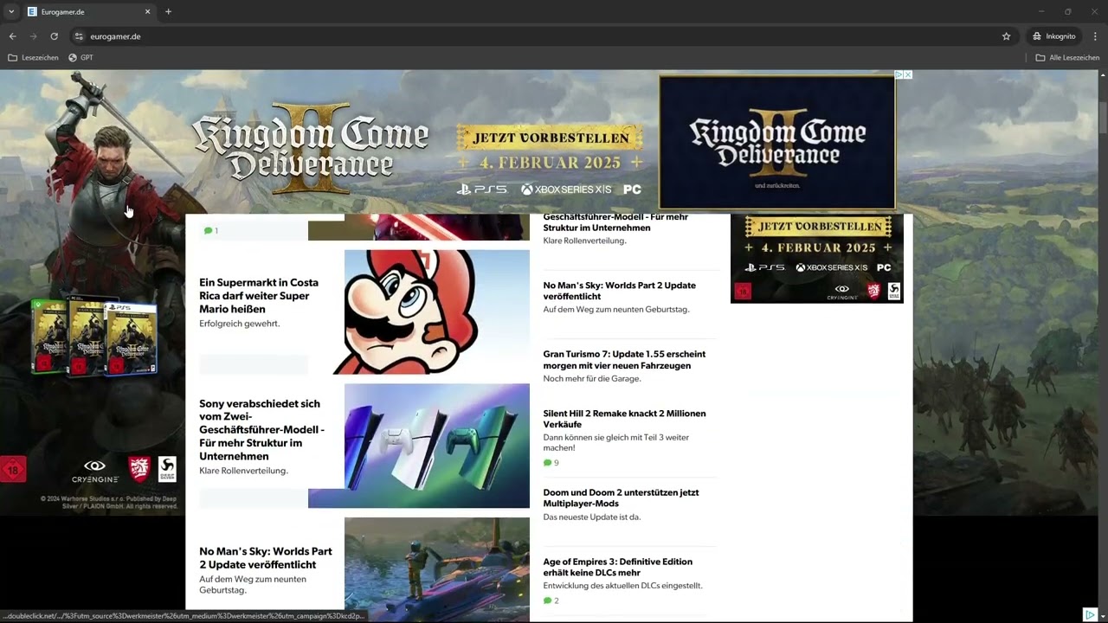Select the Eurogamer.de browser tab
Viewport: 1108px width, 623px height.
click(88, 11)
